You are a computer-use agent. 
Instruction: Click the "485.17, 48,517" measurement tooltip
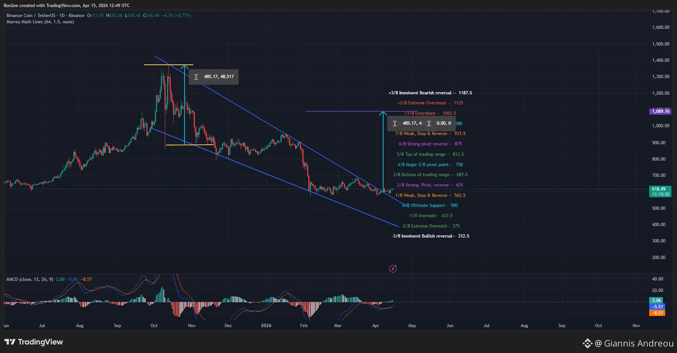214,77
